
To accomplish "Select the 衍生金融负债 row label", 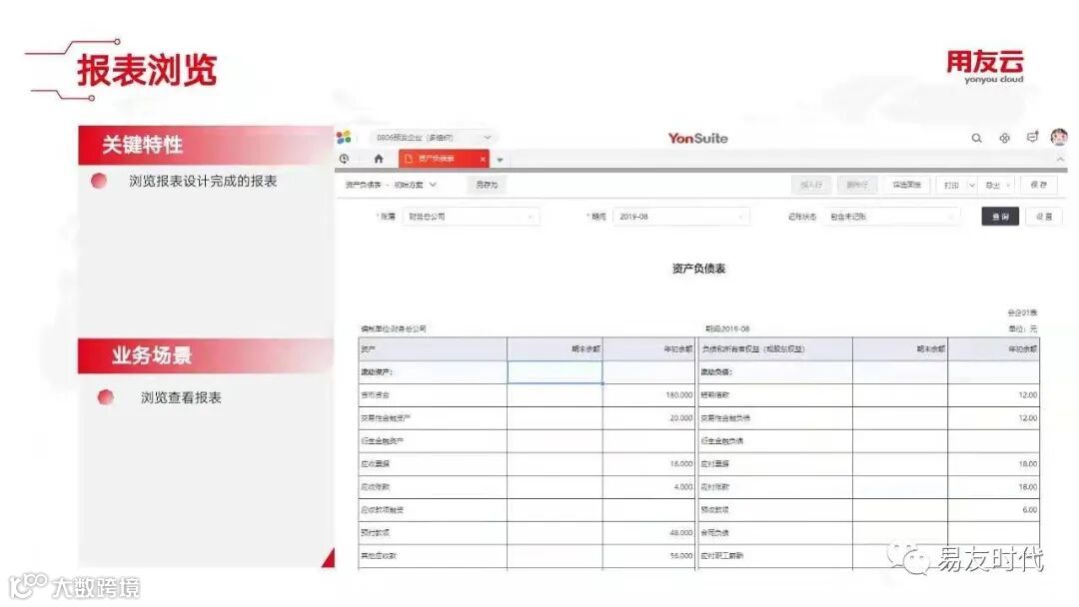I will point(722,440).
